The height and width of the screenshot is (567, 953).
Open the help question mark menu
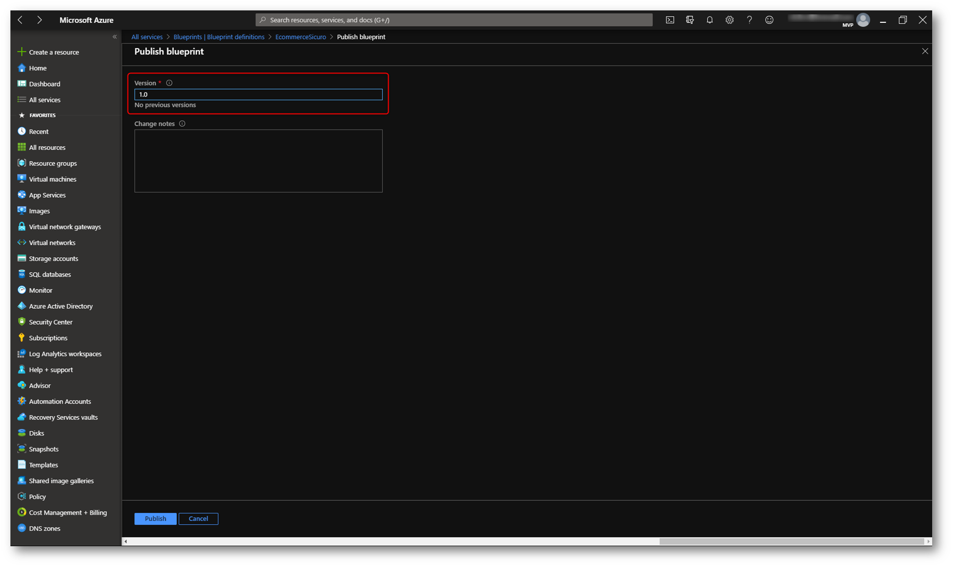(x=749, y=20)
